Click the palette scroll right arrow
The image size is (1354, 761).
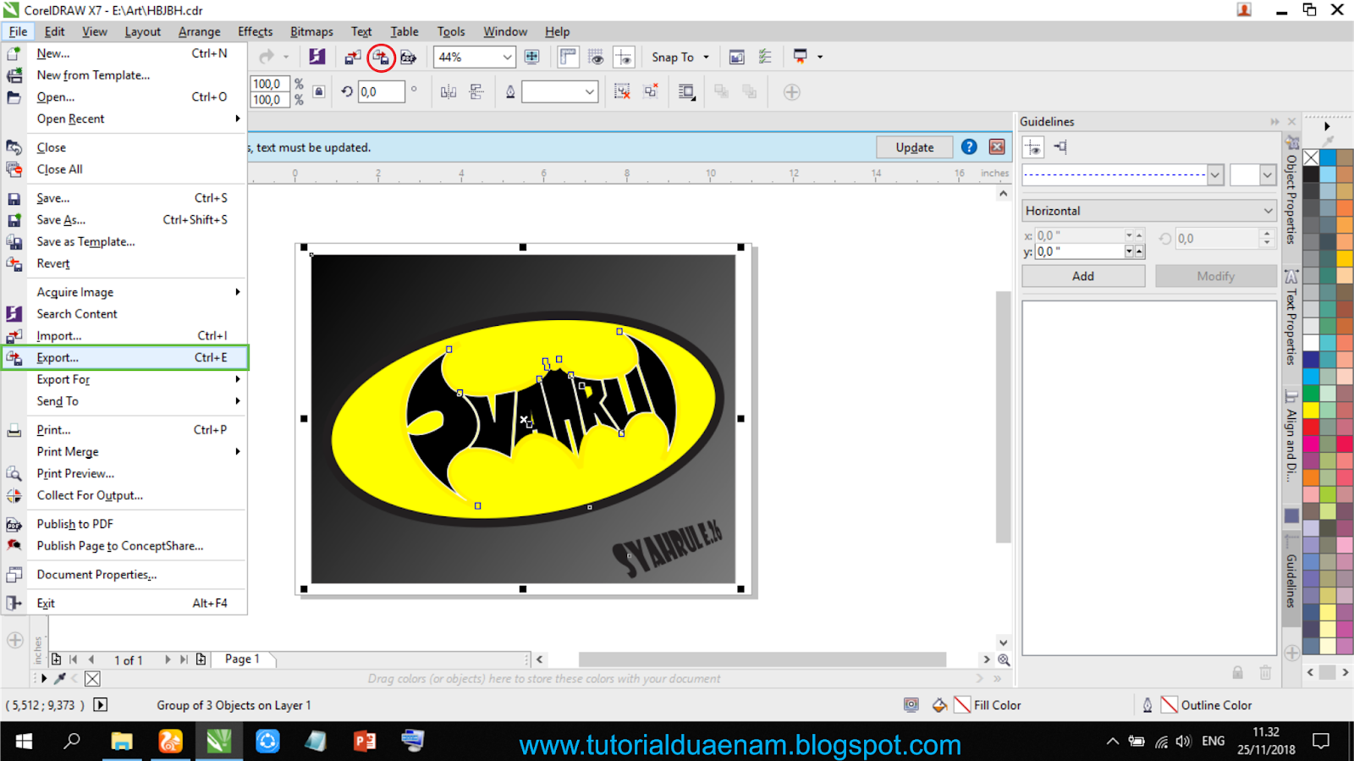(x=1345, y=672)
